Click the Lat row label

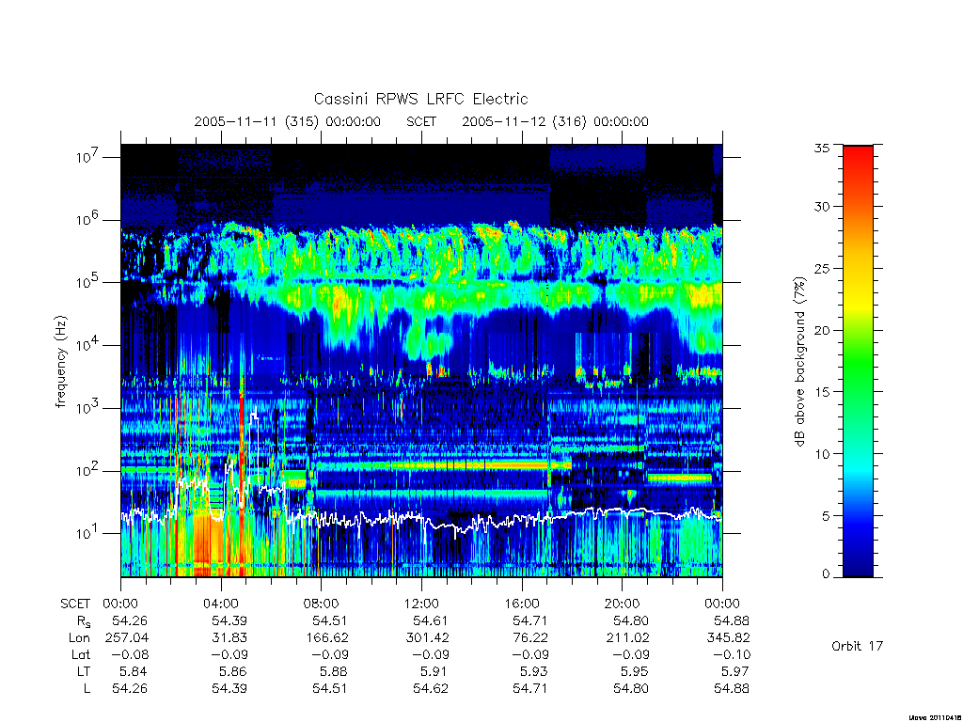coord(81,654)
